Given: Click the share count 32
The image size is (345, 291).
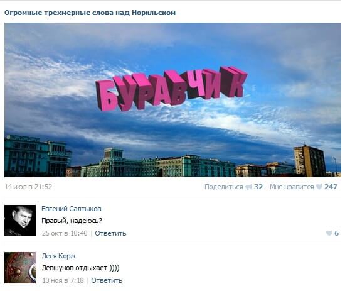Looking at the screenshot, I should pyautogui.click(x=258, y=187).
